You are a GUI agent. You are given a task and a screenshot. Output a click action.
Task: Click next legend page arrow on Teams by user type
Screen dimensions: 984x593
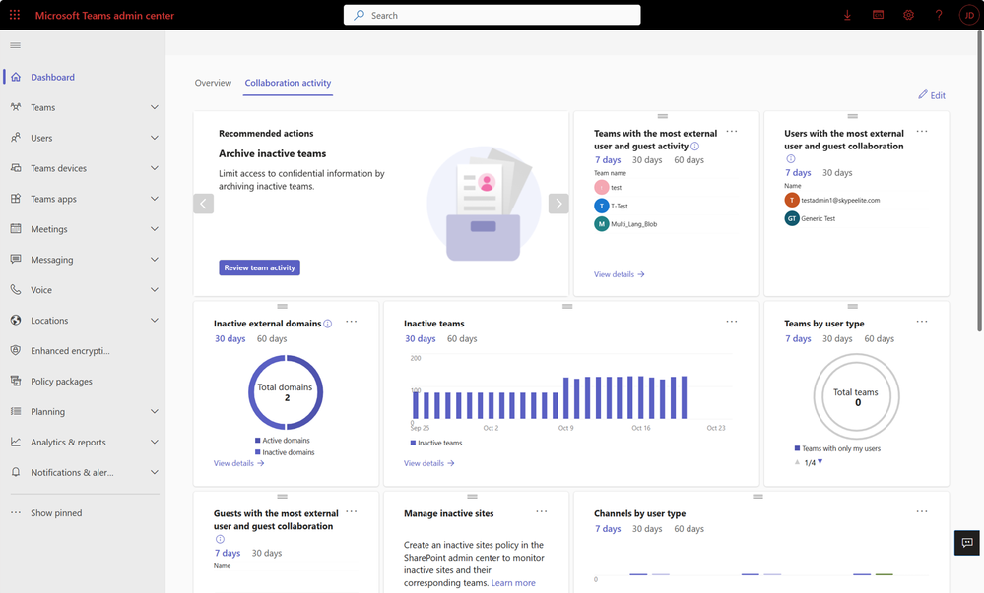pos(820,462)
